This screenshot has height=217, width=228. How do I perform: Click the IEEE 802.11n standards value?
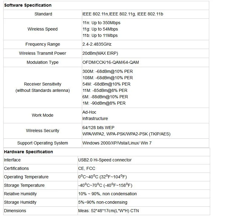point(123,14)
